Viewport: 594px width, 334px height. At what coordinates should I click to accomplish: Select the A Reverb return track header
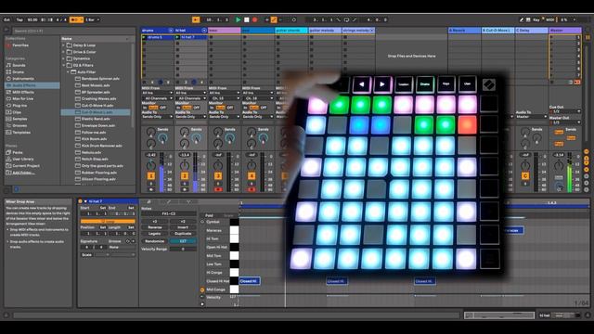click(464, 31)
